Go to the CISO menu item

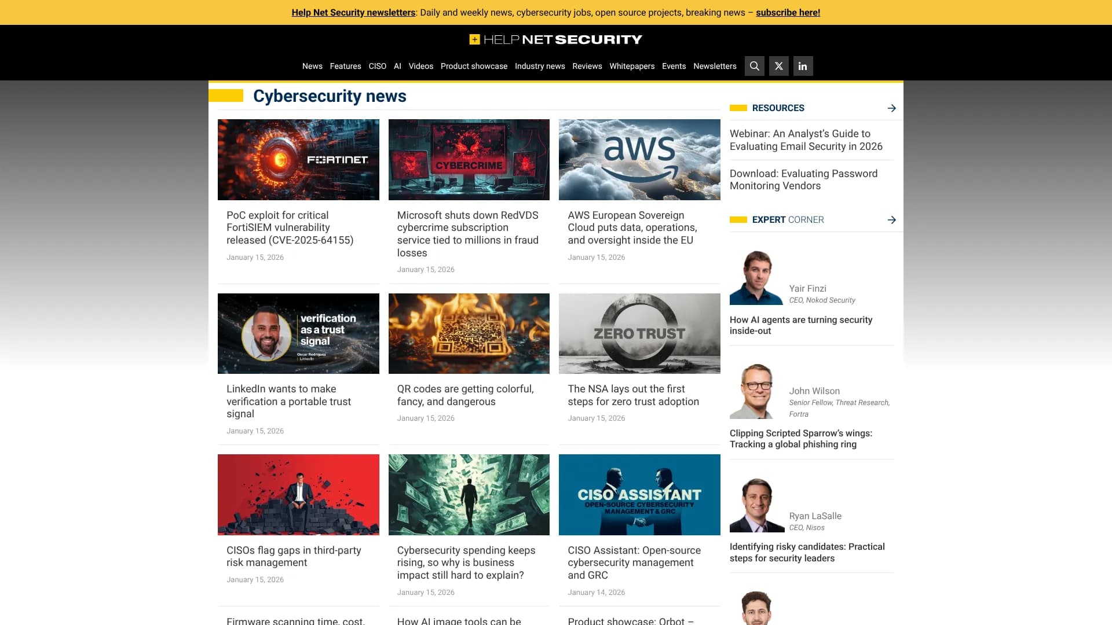[x=377, y=66]
